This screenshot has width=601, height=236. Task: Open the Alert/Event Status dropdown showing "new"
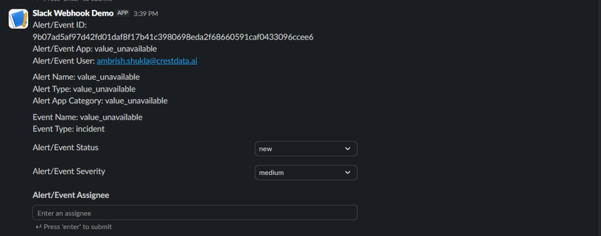click(x=306, y=149)
